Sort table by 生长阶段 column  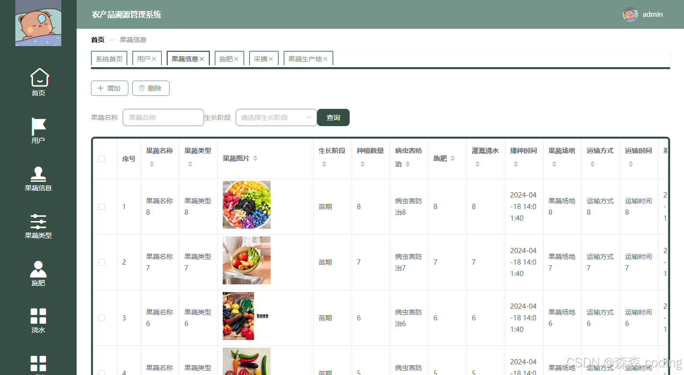(x=324, y=164)
